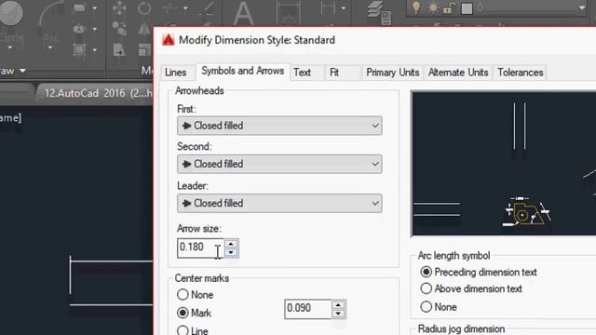Screen dimensions: 596x335
Task: Increase center mark size with up spinner
Action: click(x=338, y=304)
